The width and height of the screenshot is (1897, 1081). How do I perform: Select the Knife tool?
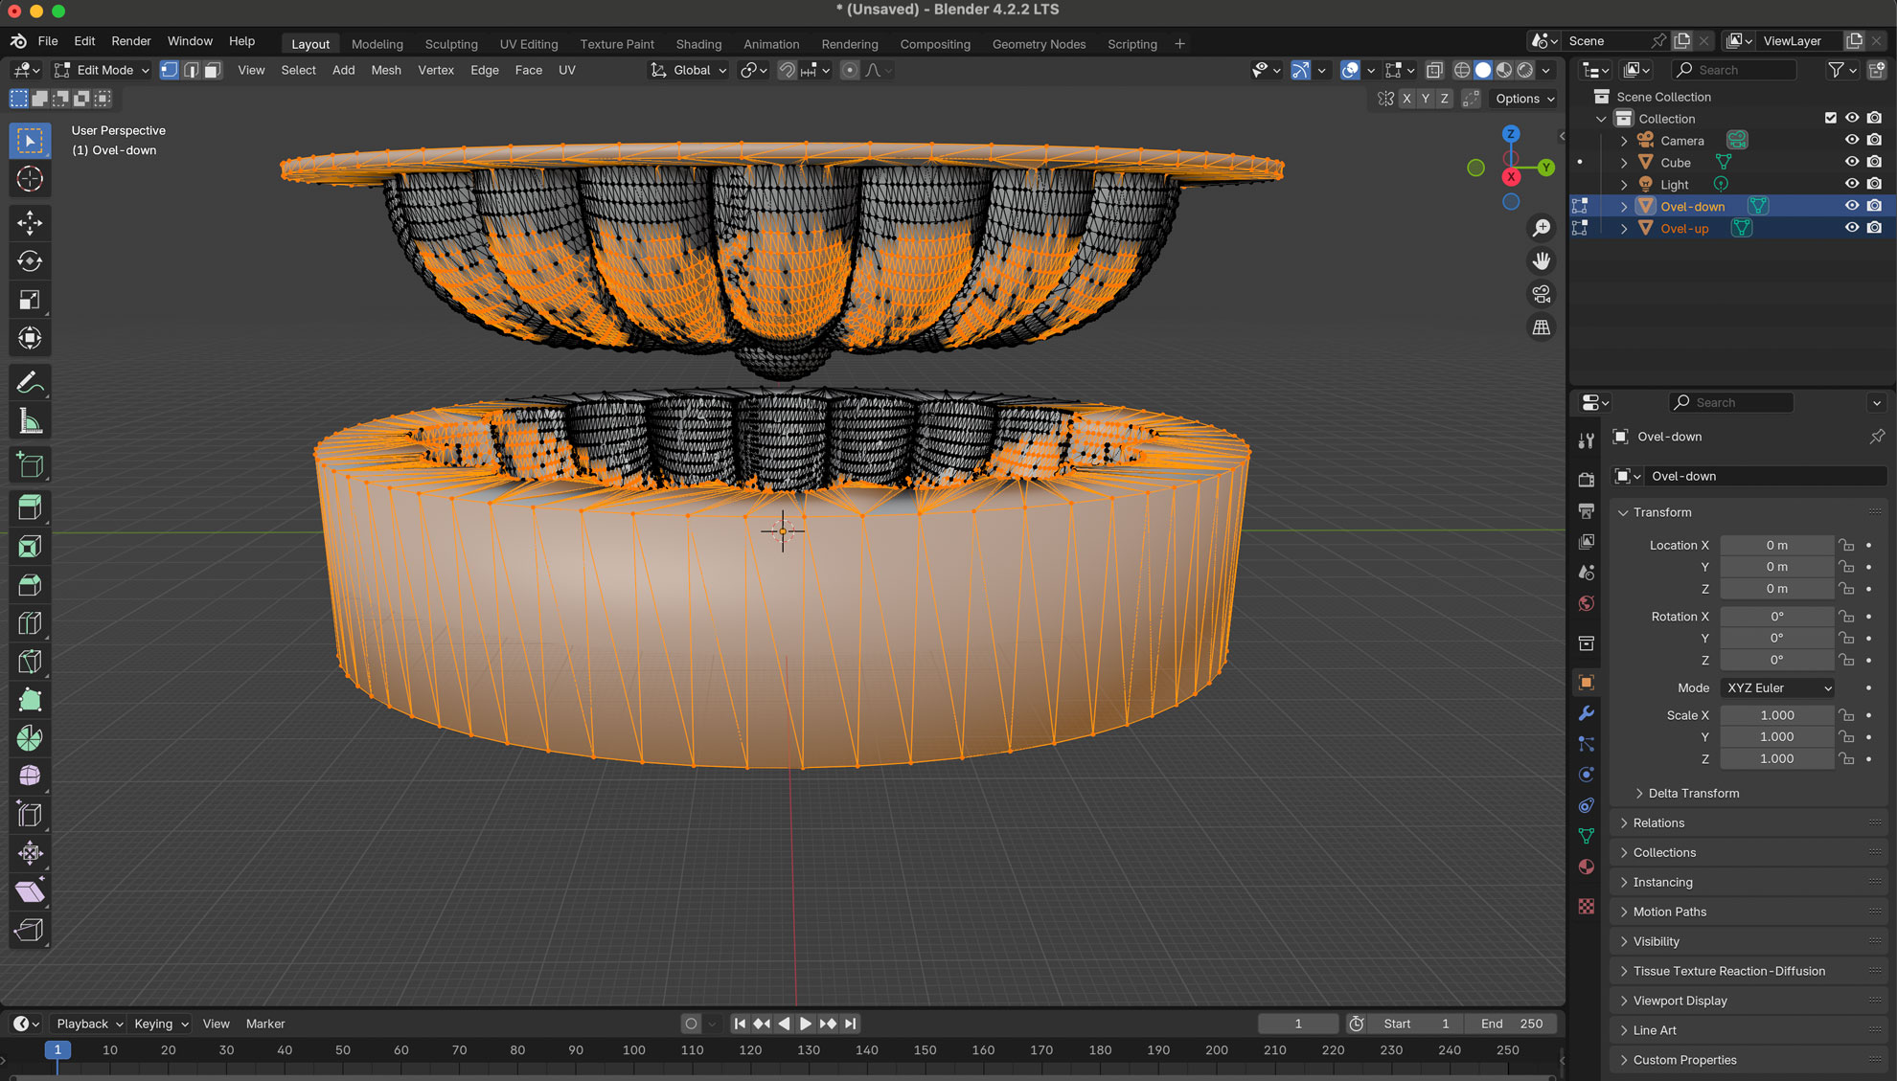click(x=30, y=662)
